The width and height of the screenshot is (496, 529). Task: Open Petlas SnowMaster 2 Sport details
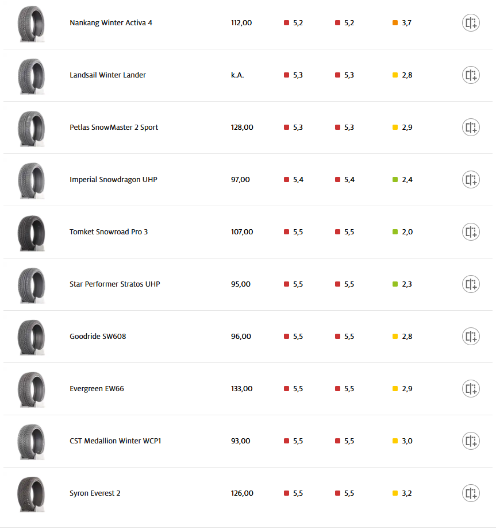114,128
